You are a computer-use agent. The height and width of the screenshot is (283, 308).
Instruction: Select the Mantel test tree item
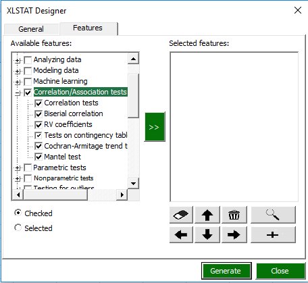click(x=62, y=157)
